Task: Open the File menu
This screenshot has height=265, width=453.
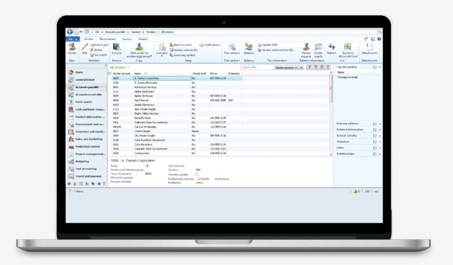Action: click(73, 39)
